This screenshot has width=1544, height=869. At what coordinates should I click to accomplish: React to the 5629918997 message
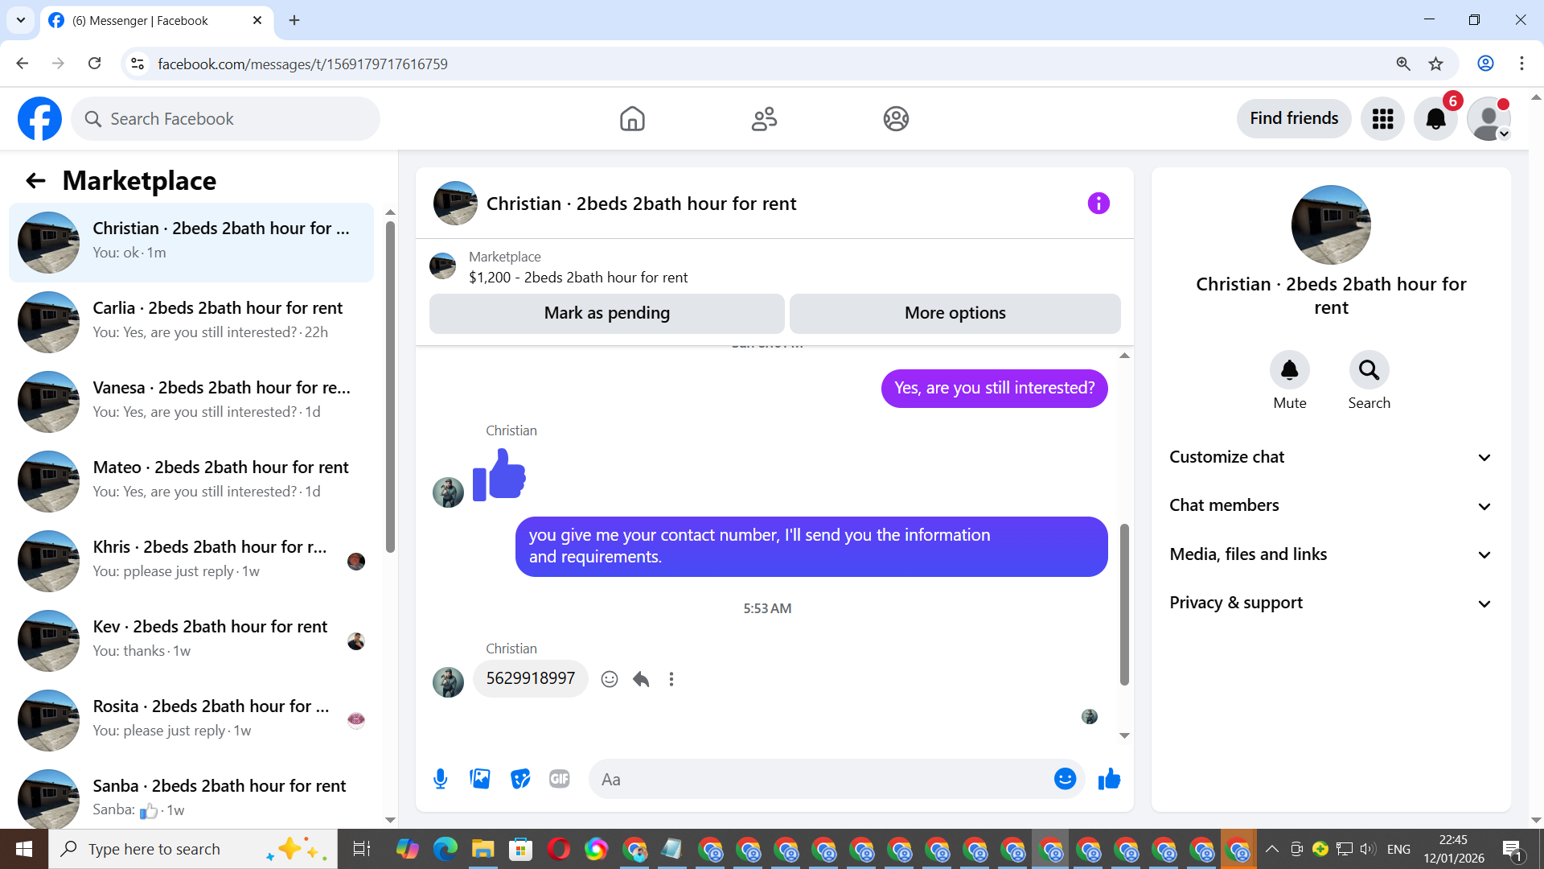point(610,679)
